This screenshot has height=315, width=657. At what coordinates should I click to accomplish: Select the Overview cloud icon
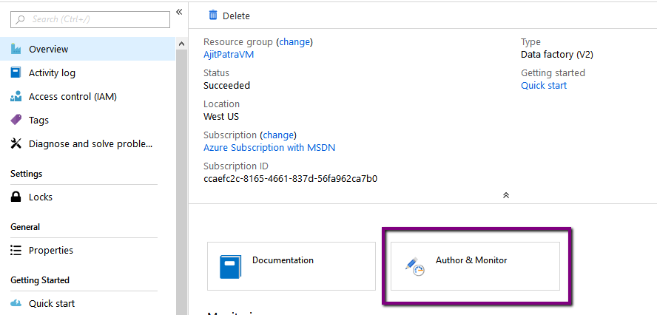[16, 50]
